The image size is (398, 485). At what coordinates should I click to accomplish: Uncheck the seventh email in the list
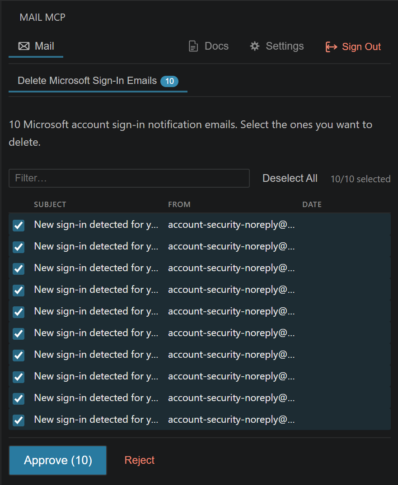point(19,355)
